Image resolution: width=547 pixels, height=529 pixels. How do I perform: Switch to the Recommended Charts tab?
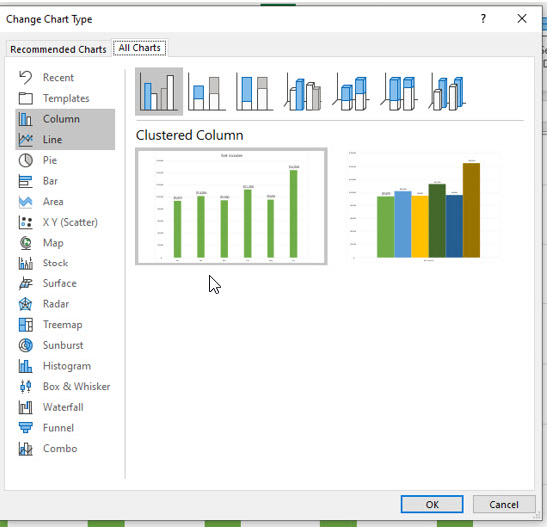point(58,49)
